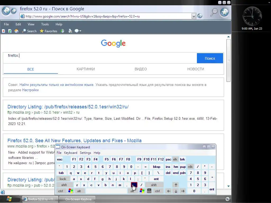Toggle the ins insert key
Screen dimensions: 271x203
point(168,167)
